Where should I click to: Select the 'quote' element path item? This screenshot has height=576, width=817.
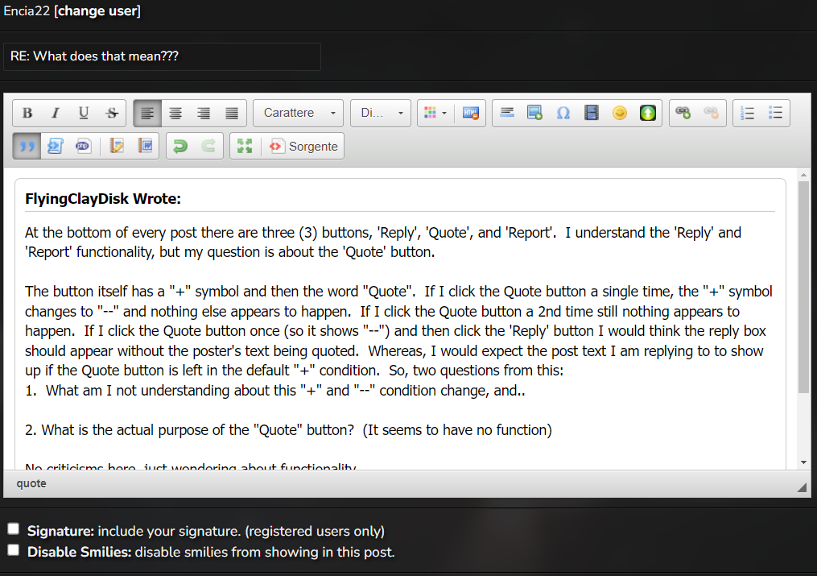click(31, 483)
